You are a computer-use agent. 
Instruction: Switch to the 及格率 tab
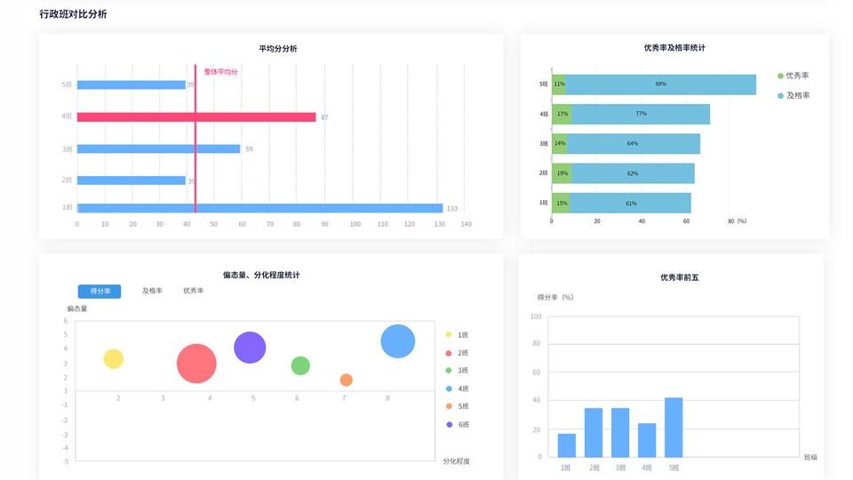(x=152, y=292)
